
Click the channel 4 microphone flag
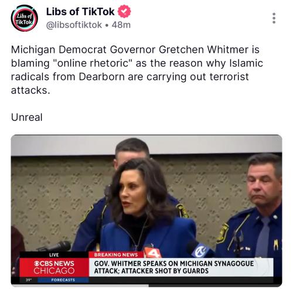[152, 253]
